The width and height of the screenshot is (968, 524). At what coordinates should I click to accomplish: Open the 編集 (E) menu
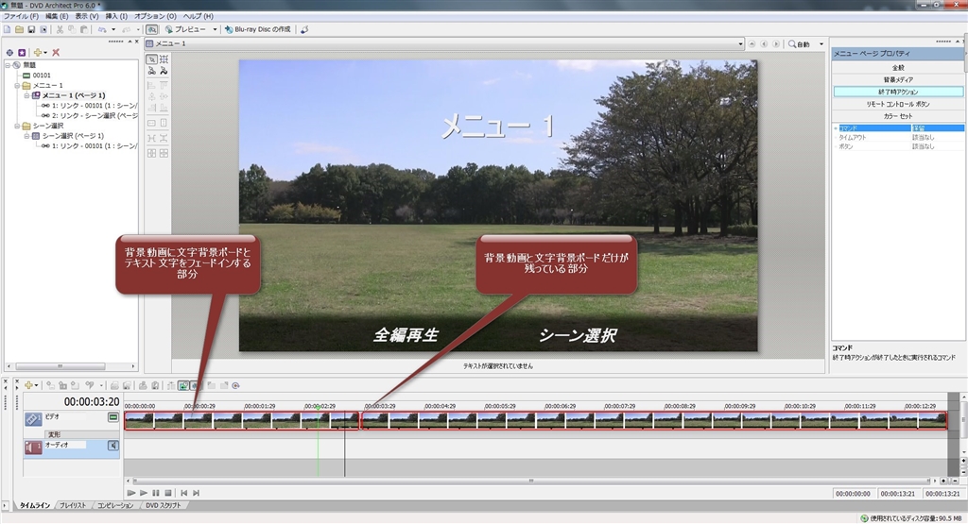pos(57,16)
